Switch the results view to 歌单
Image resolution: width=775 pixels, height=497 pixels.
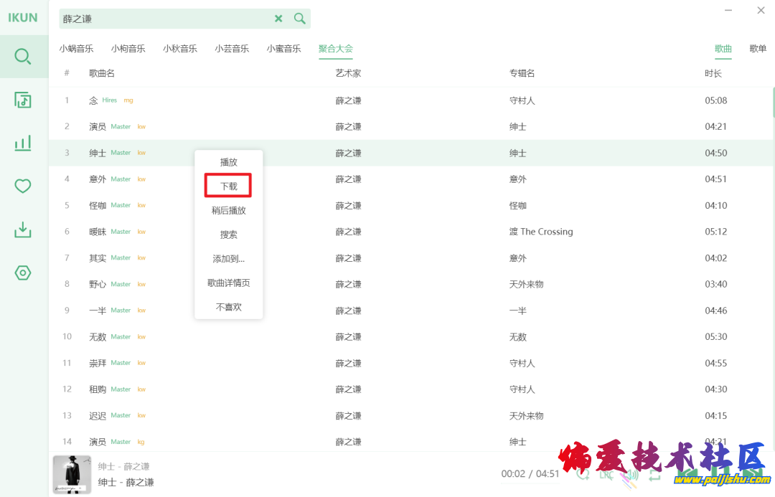[x=758, y=49]
